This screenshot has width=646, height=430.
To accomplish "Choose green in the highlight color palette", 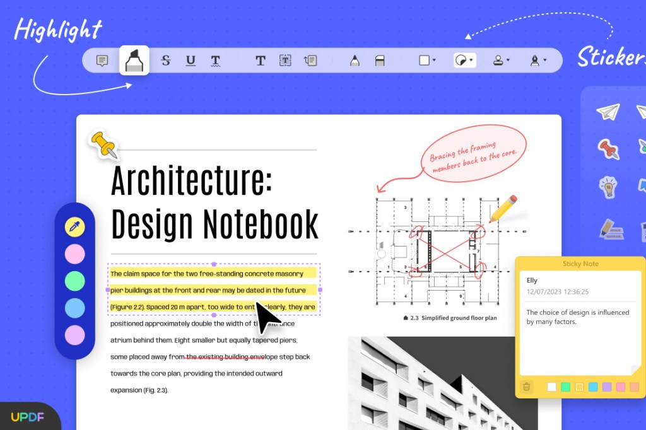I will point(74,281).
